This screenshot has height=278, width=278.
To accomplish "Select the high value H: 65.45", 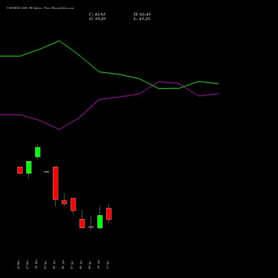I will point(142,14).
